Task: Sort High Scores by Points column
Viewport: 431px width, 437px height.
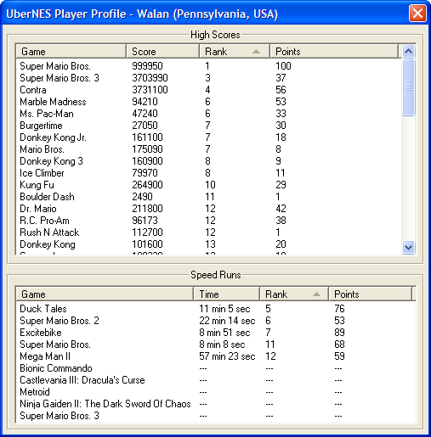Action: pyautogui.click(x=334, y=52)
